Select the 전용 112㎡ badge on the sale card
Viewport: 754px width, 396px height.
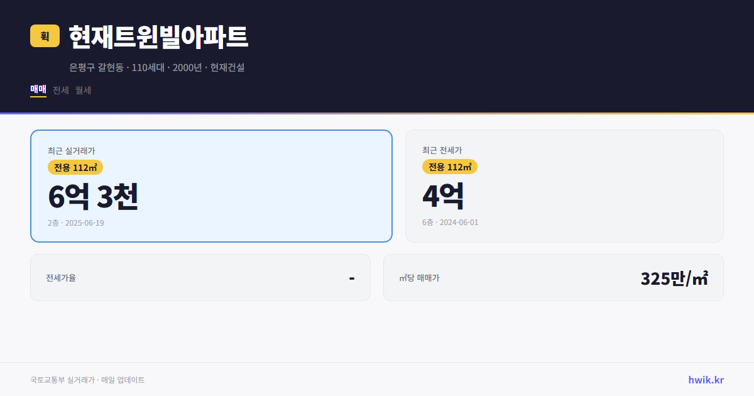click(76, 167)
